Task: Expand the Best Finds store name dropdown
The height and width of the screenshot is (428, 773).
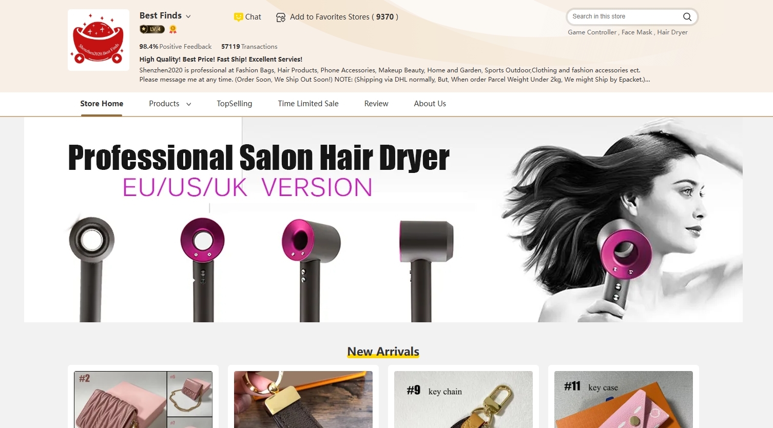Action: 188,16
